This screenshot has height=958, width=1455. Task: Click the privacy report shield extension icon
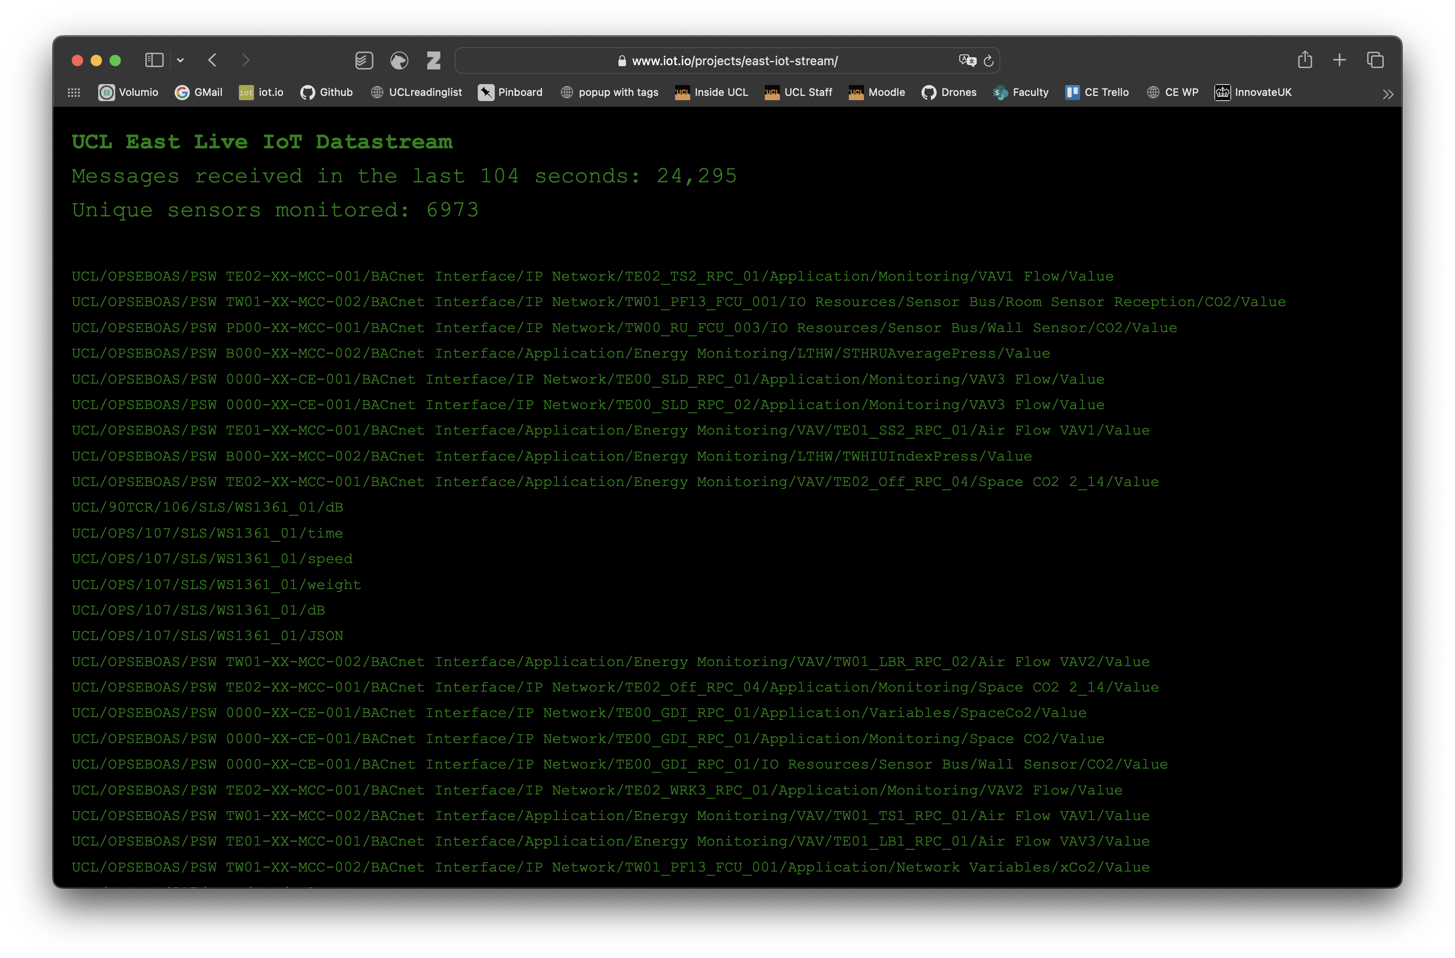[x=399, y=60]
